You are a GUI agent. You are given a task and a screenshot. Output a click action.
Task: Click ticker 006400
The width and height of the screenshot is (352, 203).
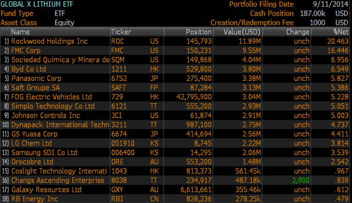click(x=123, y=152)
